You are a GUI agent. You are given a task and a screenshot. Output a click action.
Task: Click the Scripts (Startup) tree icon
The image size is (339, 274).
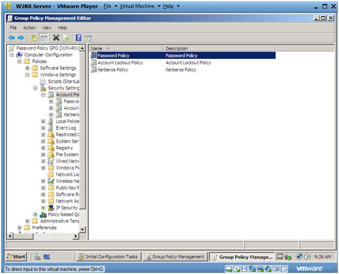pos(43,82)
